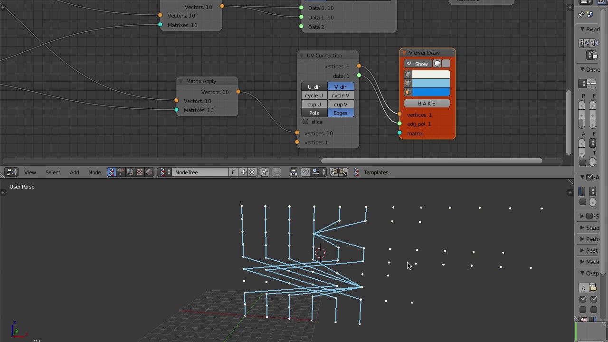Toggle the Show visibility button in Viewer Draw
This screenshot has width=608, height=342.
418,64
